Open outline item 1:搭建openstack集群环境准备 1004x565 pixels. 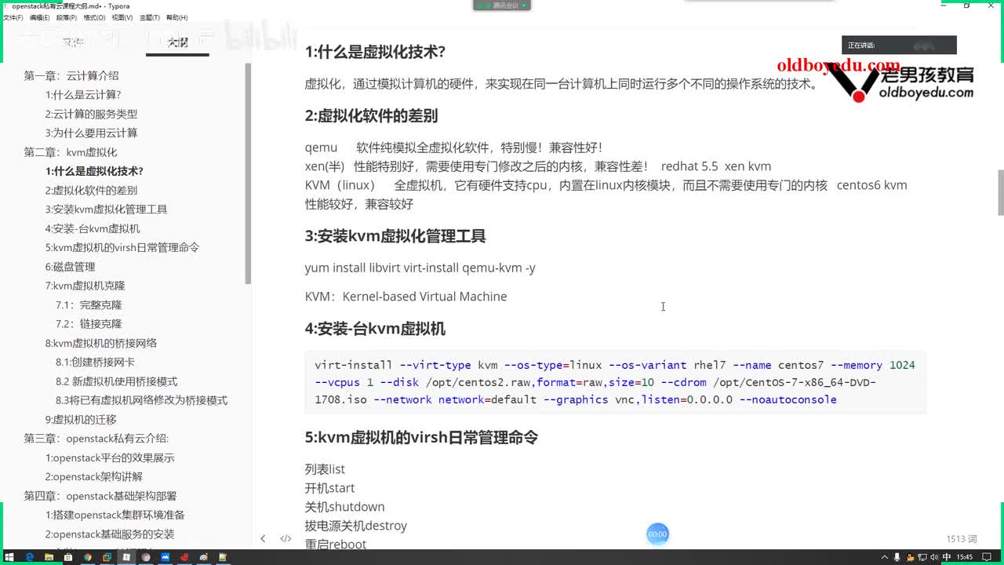(x=115, y=516)
